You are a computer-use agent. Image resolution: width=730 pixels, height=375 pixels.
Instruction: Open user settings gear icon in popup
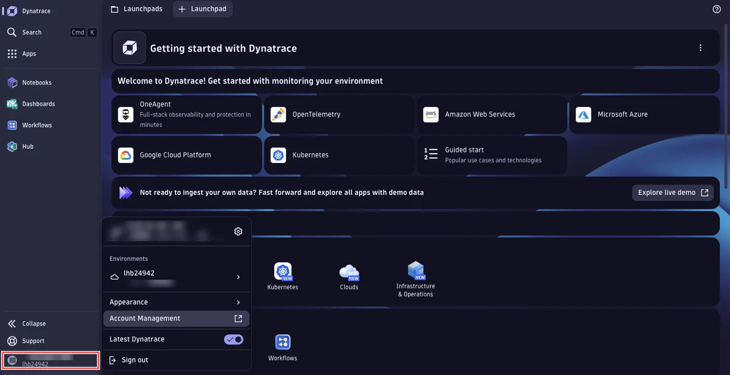[238, 231]
